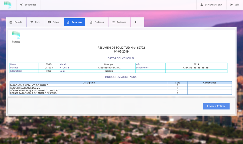Click the megaphone icon beside Solicitudes

[22, 5]
